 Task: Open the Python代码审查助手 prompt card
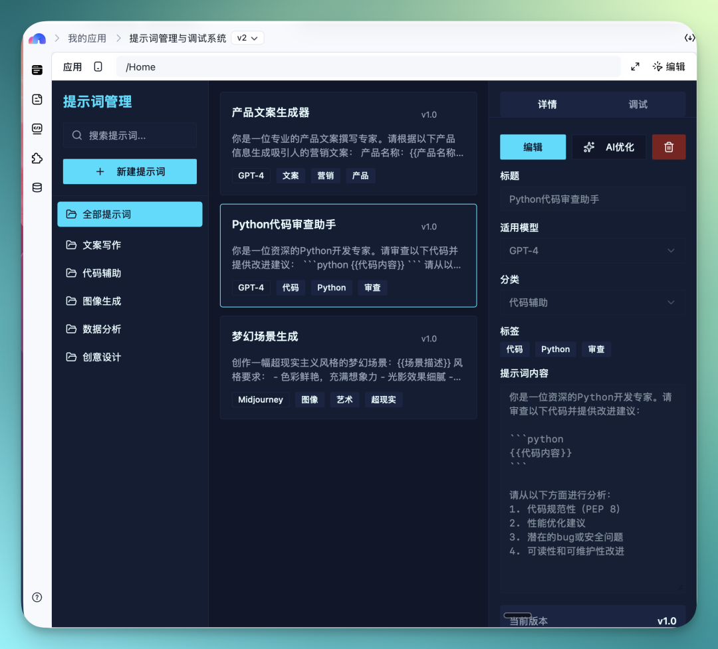click(348, 255)
